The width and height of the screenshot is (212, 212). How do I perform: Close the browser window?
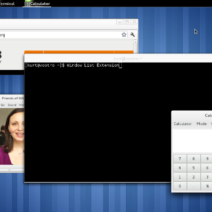[134, 22]
